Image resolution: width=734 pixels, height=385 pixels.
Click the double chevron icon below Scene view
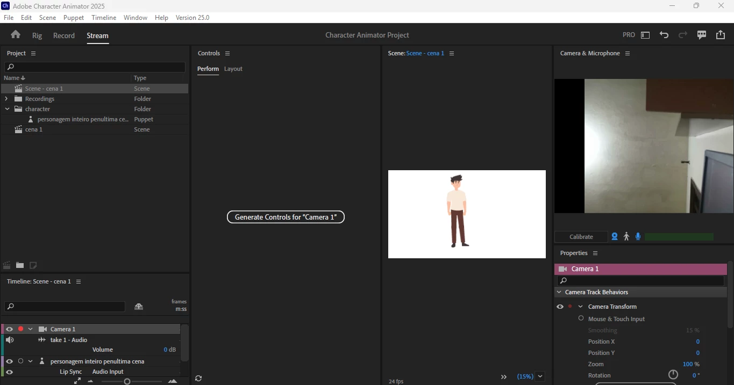coord(504,377)
